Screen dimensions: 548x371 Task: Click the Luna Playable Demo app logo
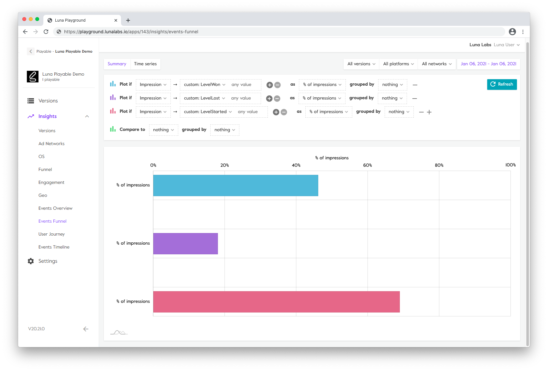33,77
